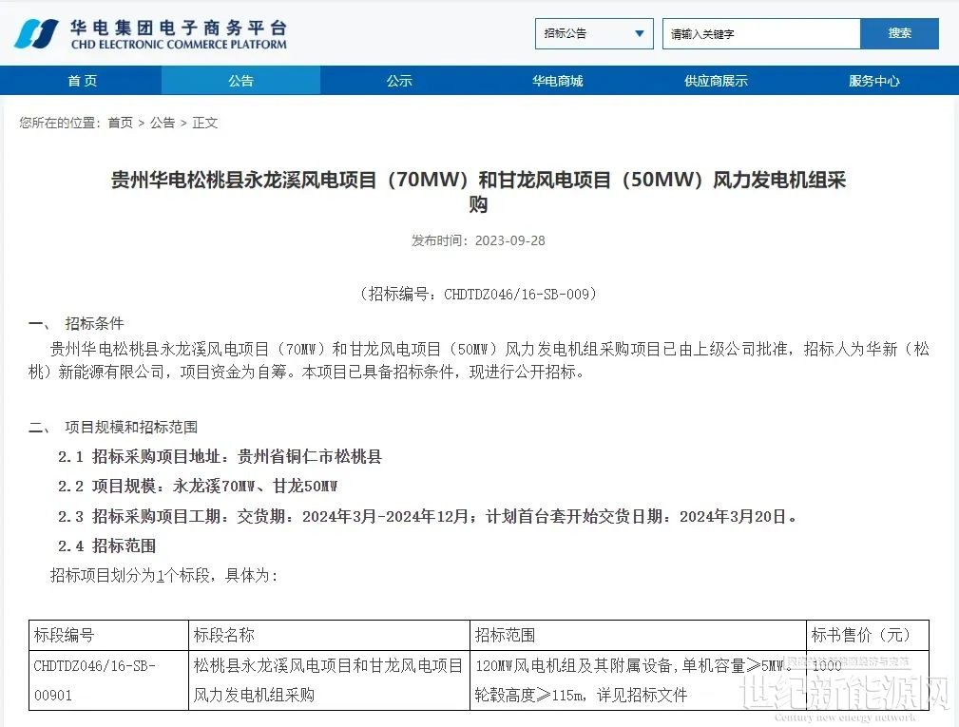The height and width of the screenshot is (727, 959).
Task: Click the 松桃县永龙溪风电项目 name cell
Action: (x=328, y=679)
